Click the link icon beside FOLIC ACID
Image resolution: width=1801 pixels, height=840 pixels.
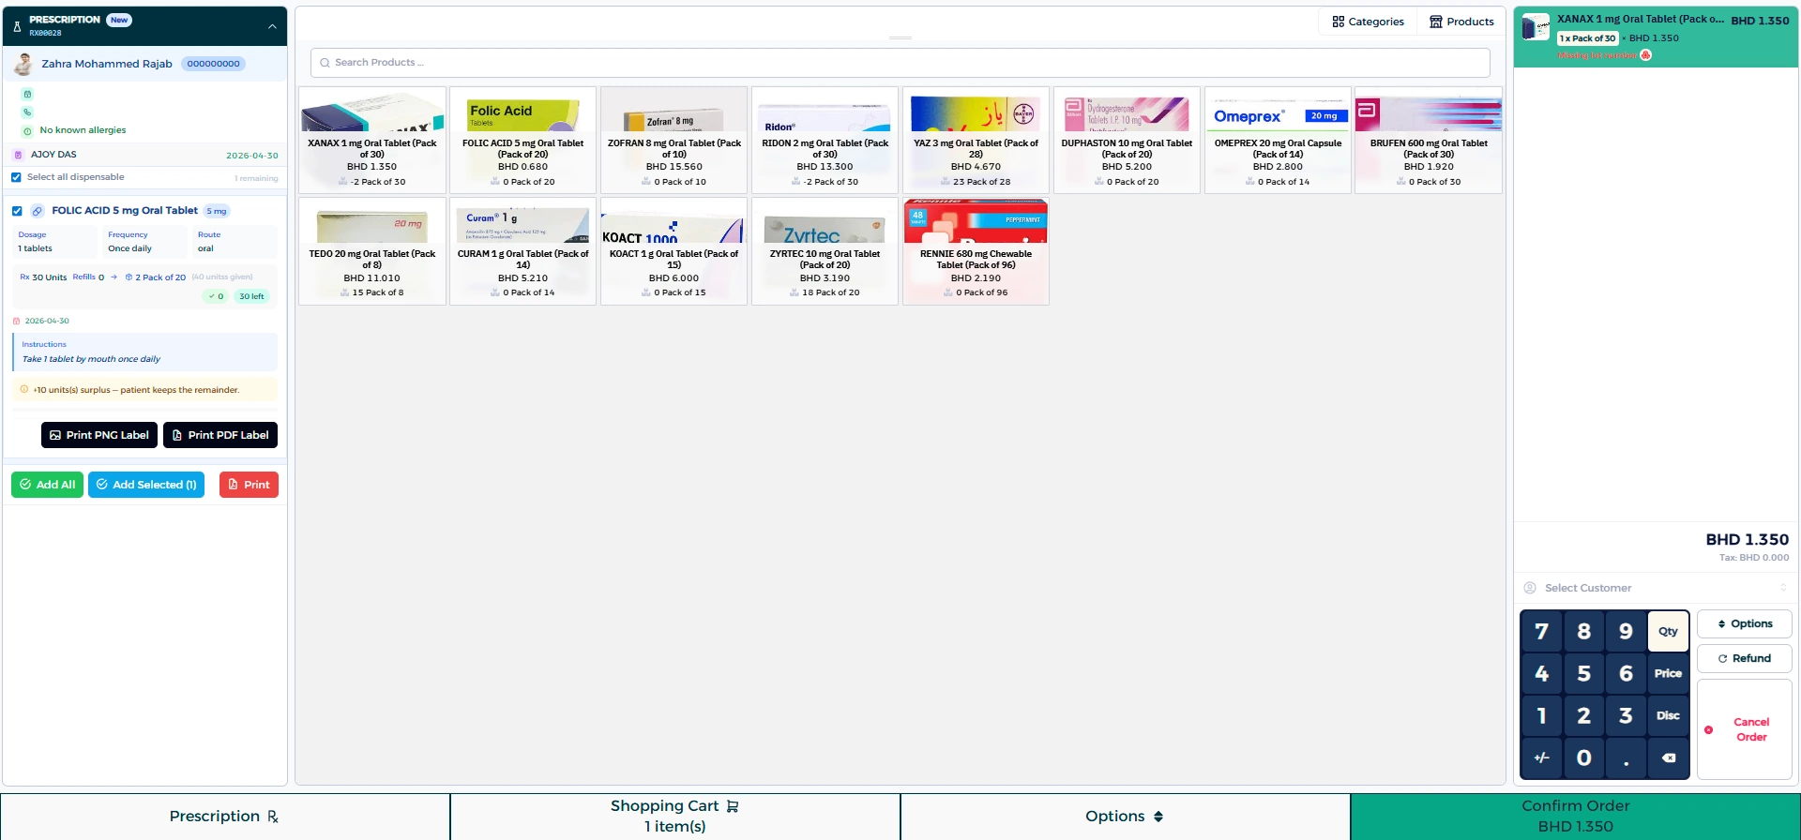(38, 211)
